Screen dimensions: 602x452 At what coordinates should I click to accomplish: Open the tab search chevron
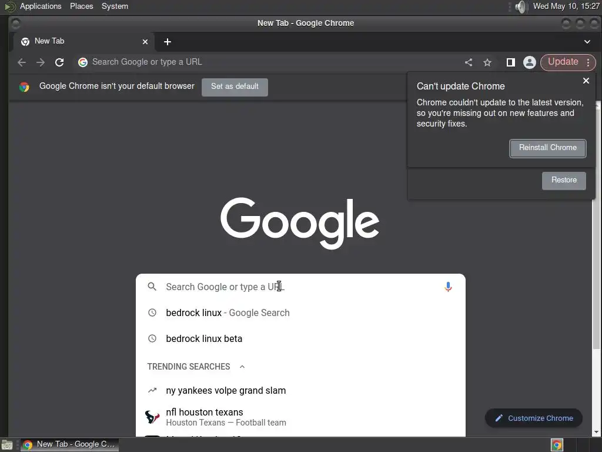(x=587, y=42)
